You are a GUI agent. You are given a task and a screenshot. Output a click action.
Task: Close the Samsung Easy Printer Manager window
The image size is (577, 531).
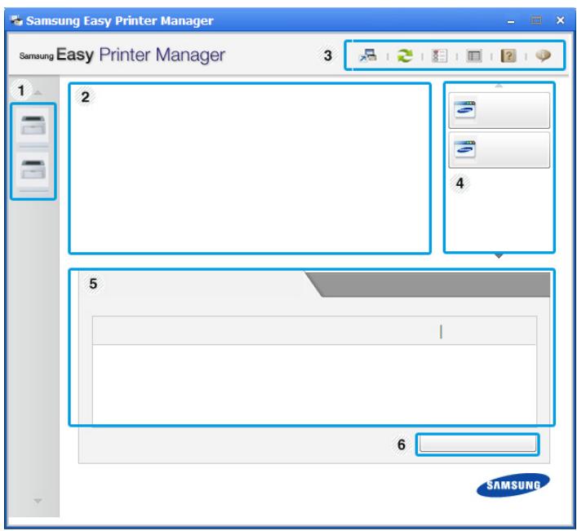click(560, 20)
